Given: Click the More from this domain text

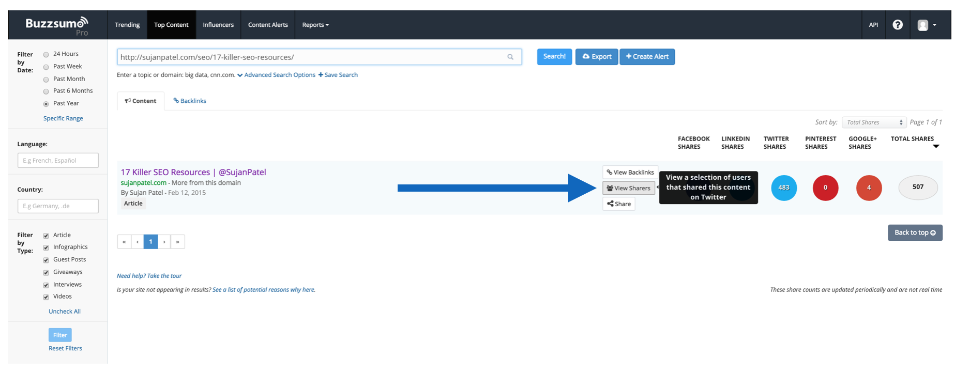Looking at the screenshot, I should tap(206, 183).
